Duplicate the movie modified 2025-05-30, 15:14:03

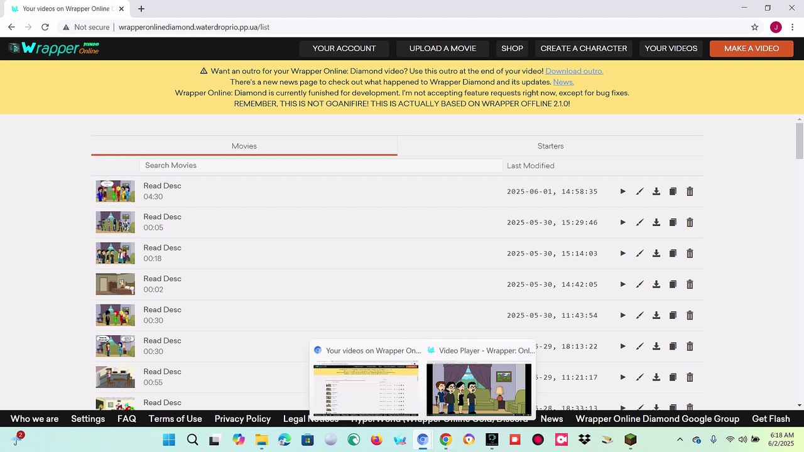tap(673, 253)
